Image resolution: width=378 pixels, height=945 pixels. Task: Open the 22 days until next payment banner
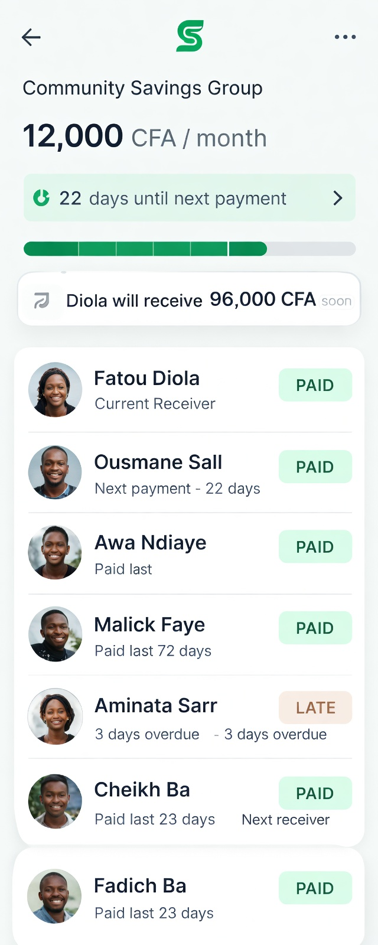189,198
